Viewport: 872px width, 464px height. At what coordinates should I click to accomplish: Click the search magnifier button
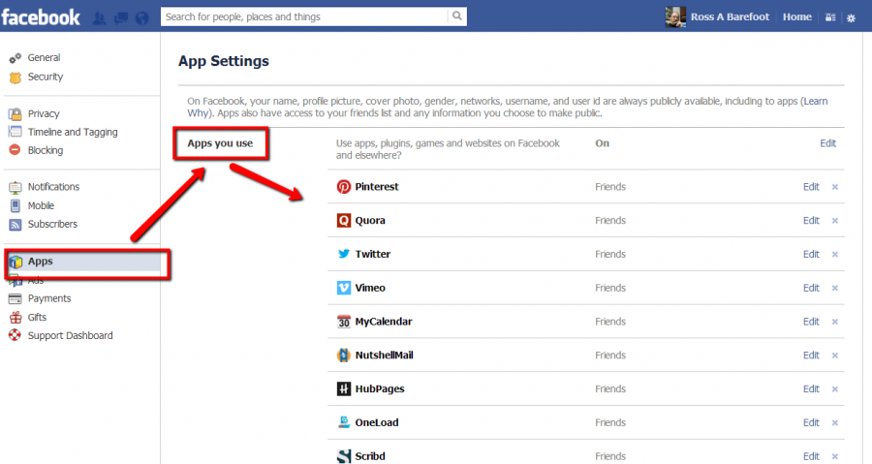pyautogui.click(x=457, y=16)
